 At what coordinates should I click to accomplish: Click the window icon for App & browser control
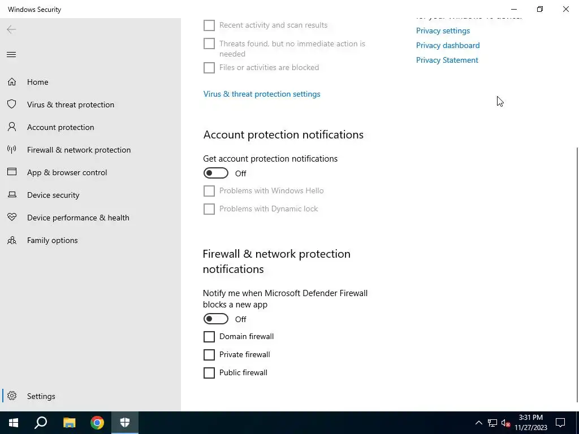pyautogui.click(x=12, y=172)
